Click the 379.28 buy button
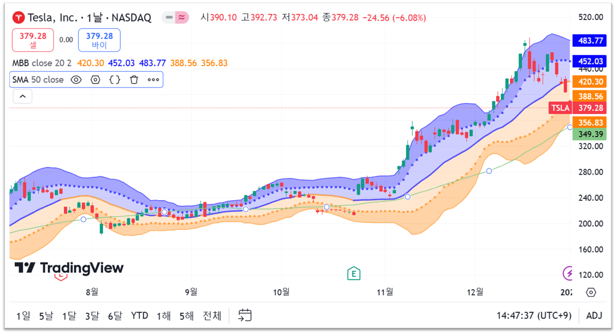The height and width of the screenshot is (334, 616). click(x=99, y=40)
